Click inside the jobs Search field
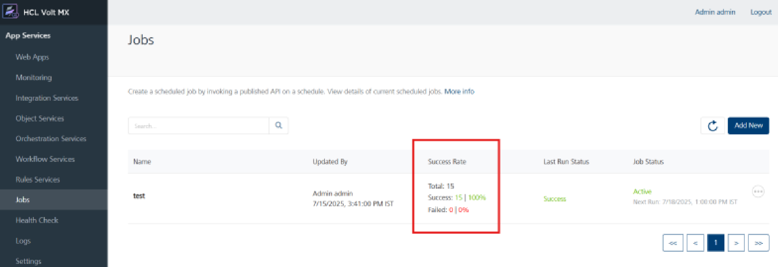This screenshot has height=267, width=778. (198, 126)
